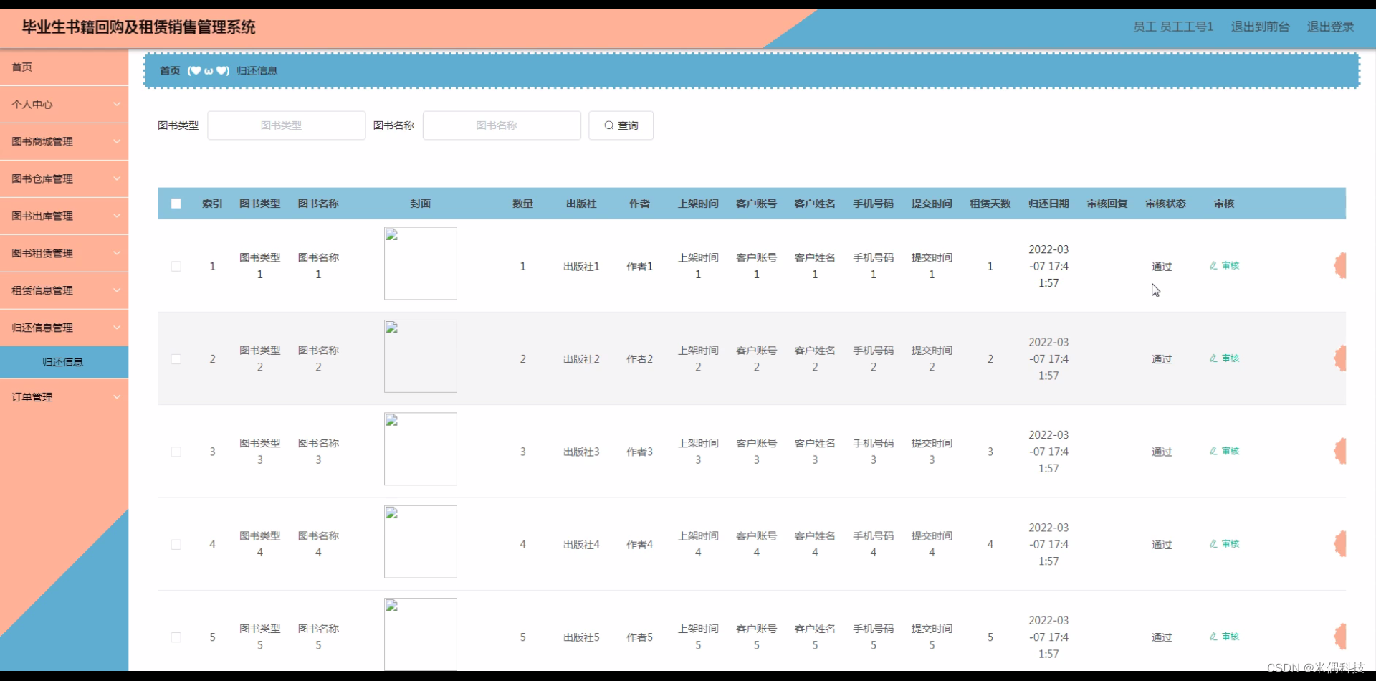Click the pencil edit icon for row 2's 审核
1376x681 pixels.
1213,358
